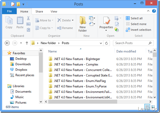Open Help with the question mark icon
This screenshot has width=160, height=113.
pyautogui.click(x=154, y=11)
